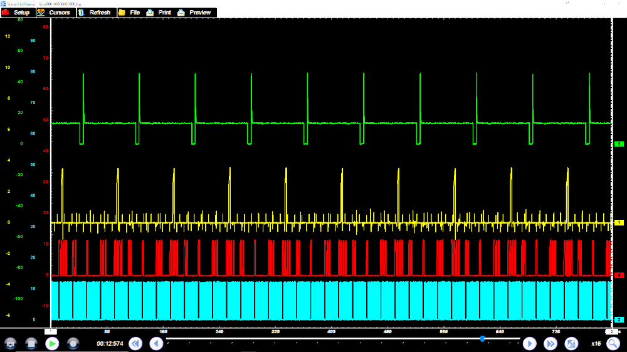Jump forward with the double-right arrow button
Viewport: 627px width, 352px height.
tap(551, 343)
